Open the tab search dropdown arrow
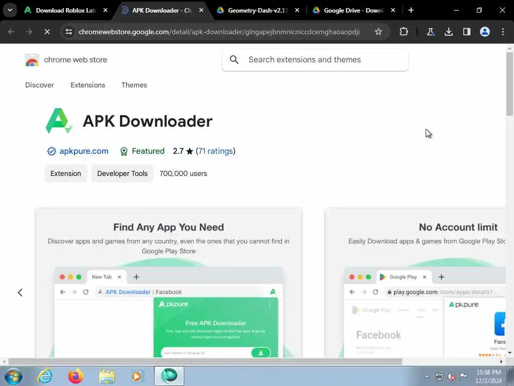Screen dimensions: 514x386 10,10
